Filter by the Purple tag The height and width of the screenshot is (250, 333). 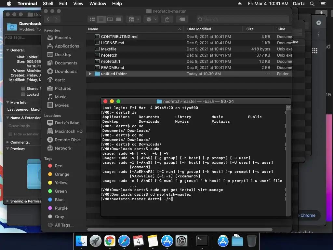tap(58, 208)
